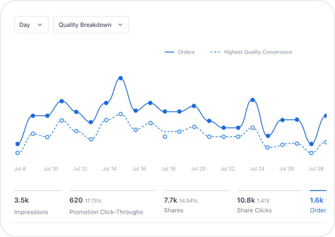
Task: Toggle the Orders legend series
Action: tap(180, 52)
